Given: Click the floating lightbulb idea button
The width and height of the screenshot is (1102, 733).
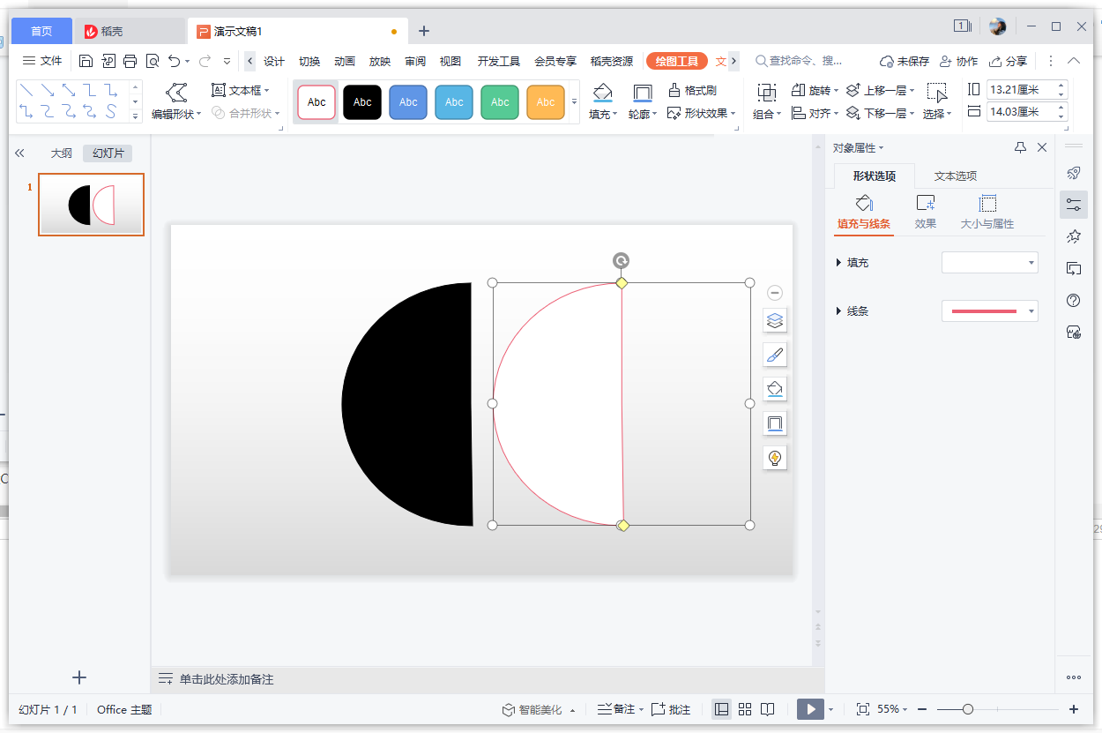Looking at the screenshot, I should (775, 458).
